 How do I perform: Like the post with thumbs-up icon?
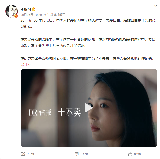[x=130, y=154]
